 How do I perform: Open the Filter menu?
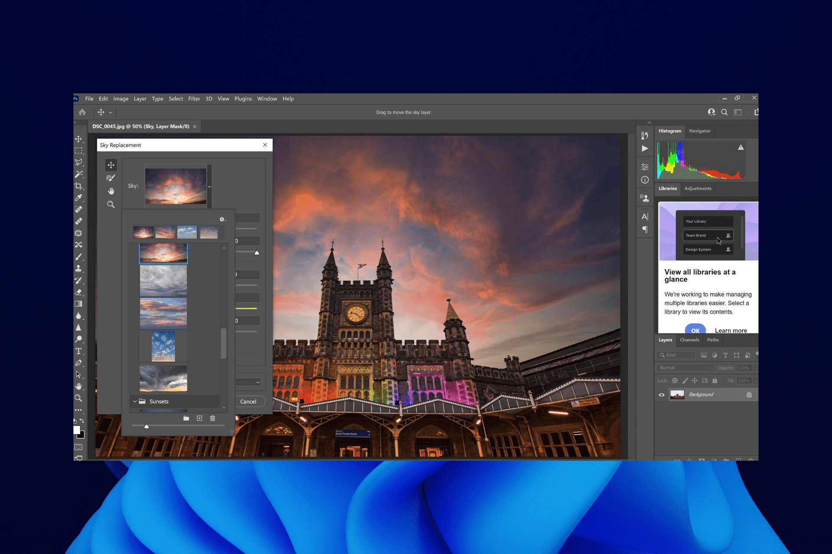coord(195,98)
